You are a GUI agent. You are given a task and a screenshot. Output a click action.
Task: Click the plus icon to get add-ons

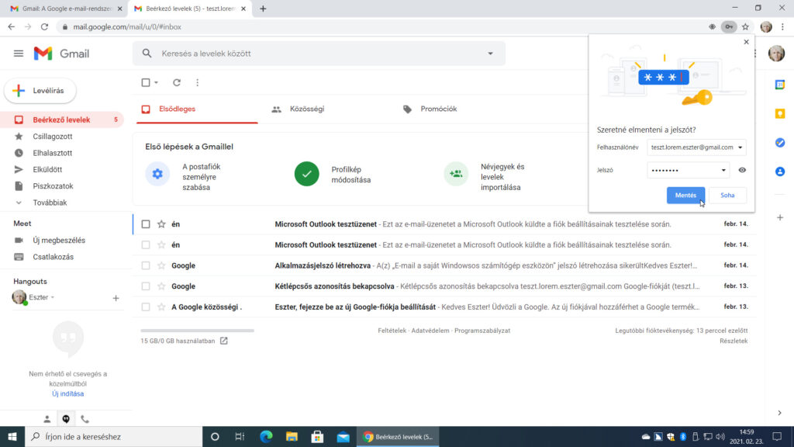coord(780,217)
